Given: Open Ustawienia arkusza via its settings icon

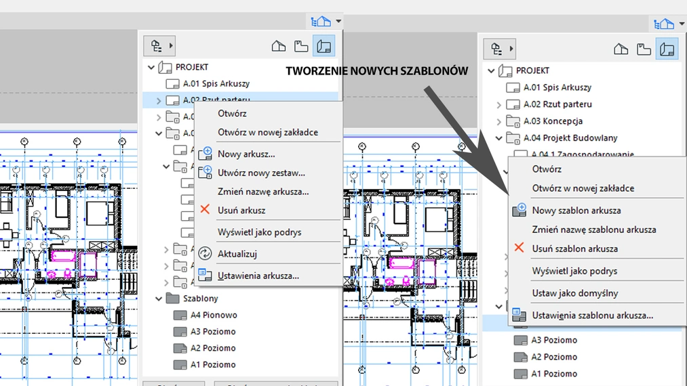Looking at the screenshot, I should coord(205,276).
